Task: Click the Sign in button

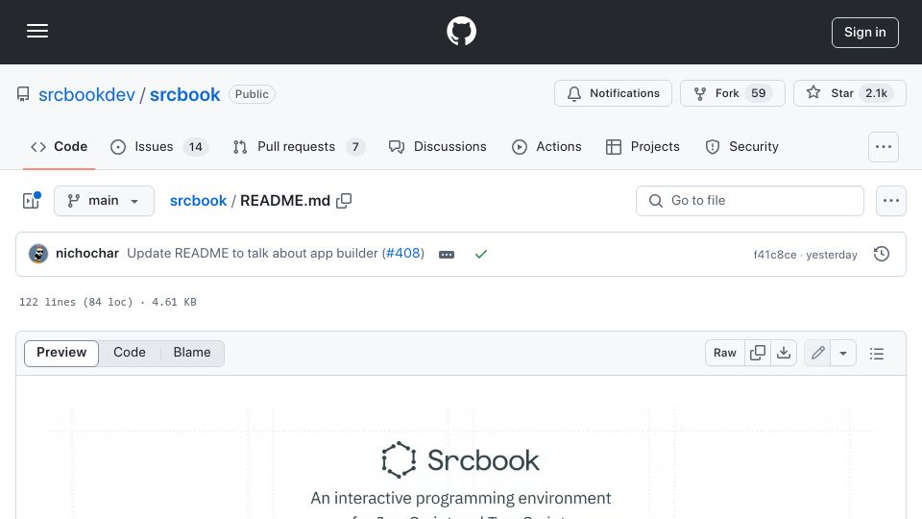Action: [865, 33]
